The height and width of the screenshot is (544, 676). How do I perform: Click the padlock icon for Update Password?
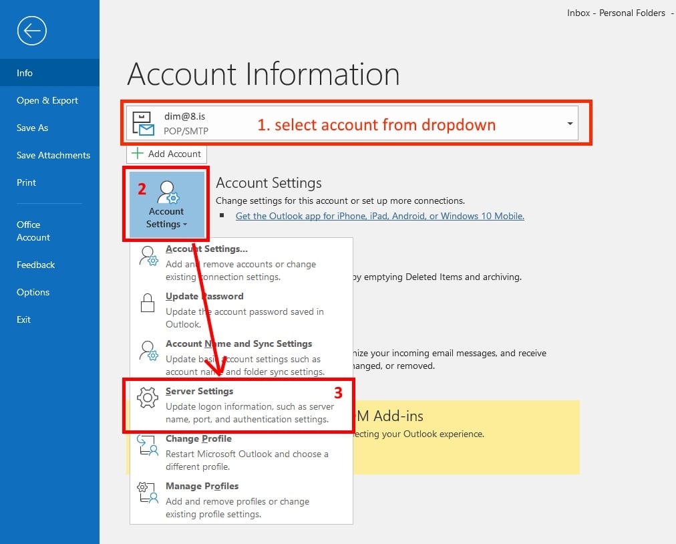(x=148, y=303)
